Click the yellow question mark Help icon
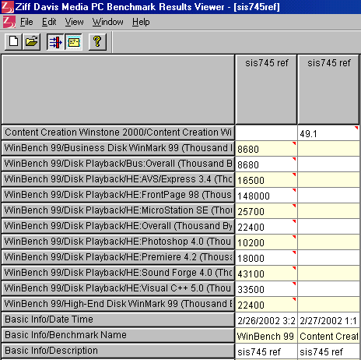This screenshot has width=361, height=360. (x=97, y=41)
